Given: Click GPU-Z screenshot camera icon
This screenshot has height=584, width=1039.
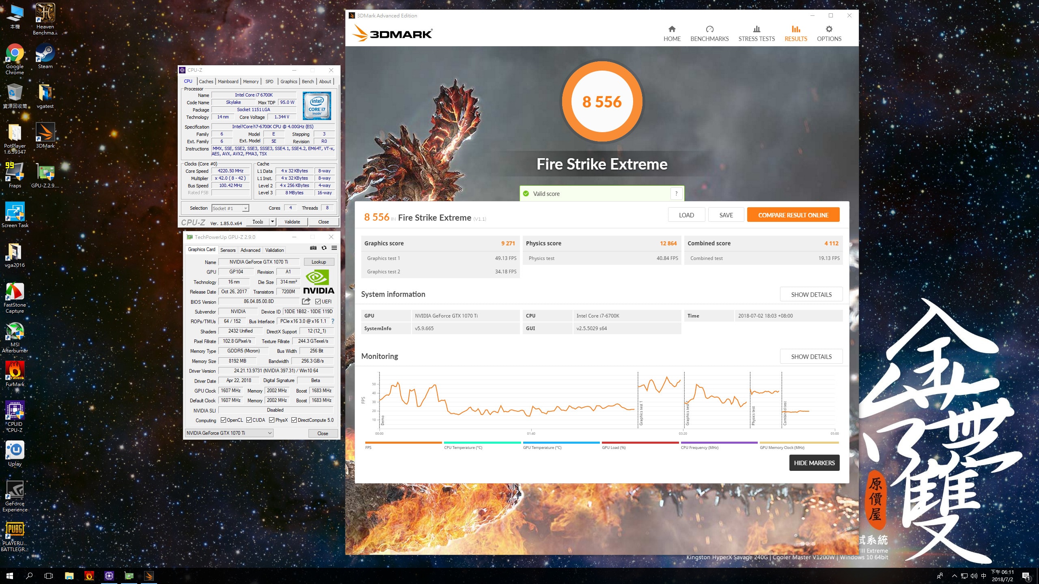Looking at the screenshot, I should point(313,248).
